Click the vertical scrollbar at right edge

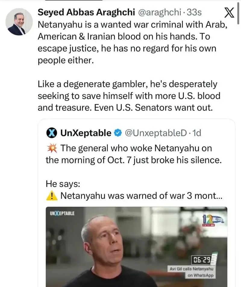238,13
